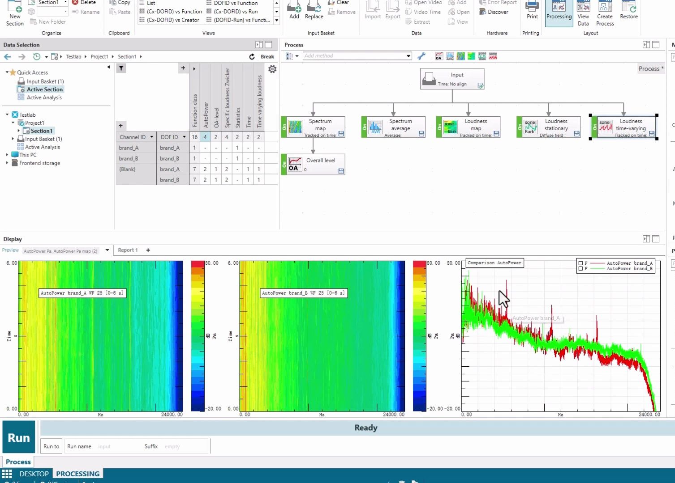Screen dimensions: 675x483
Task: Click Replace in the Input Basket group
Action: click(x=314, y=10)
